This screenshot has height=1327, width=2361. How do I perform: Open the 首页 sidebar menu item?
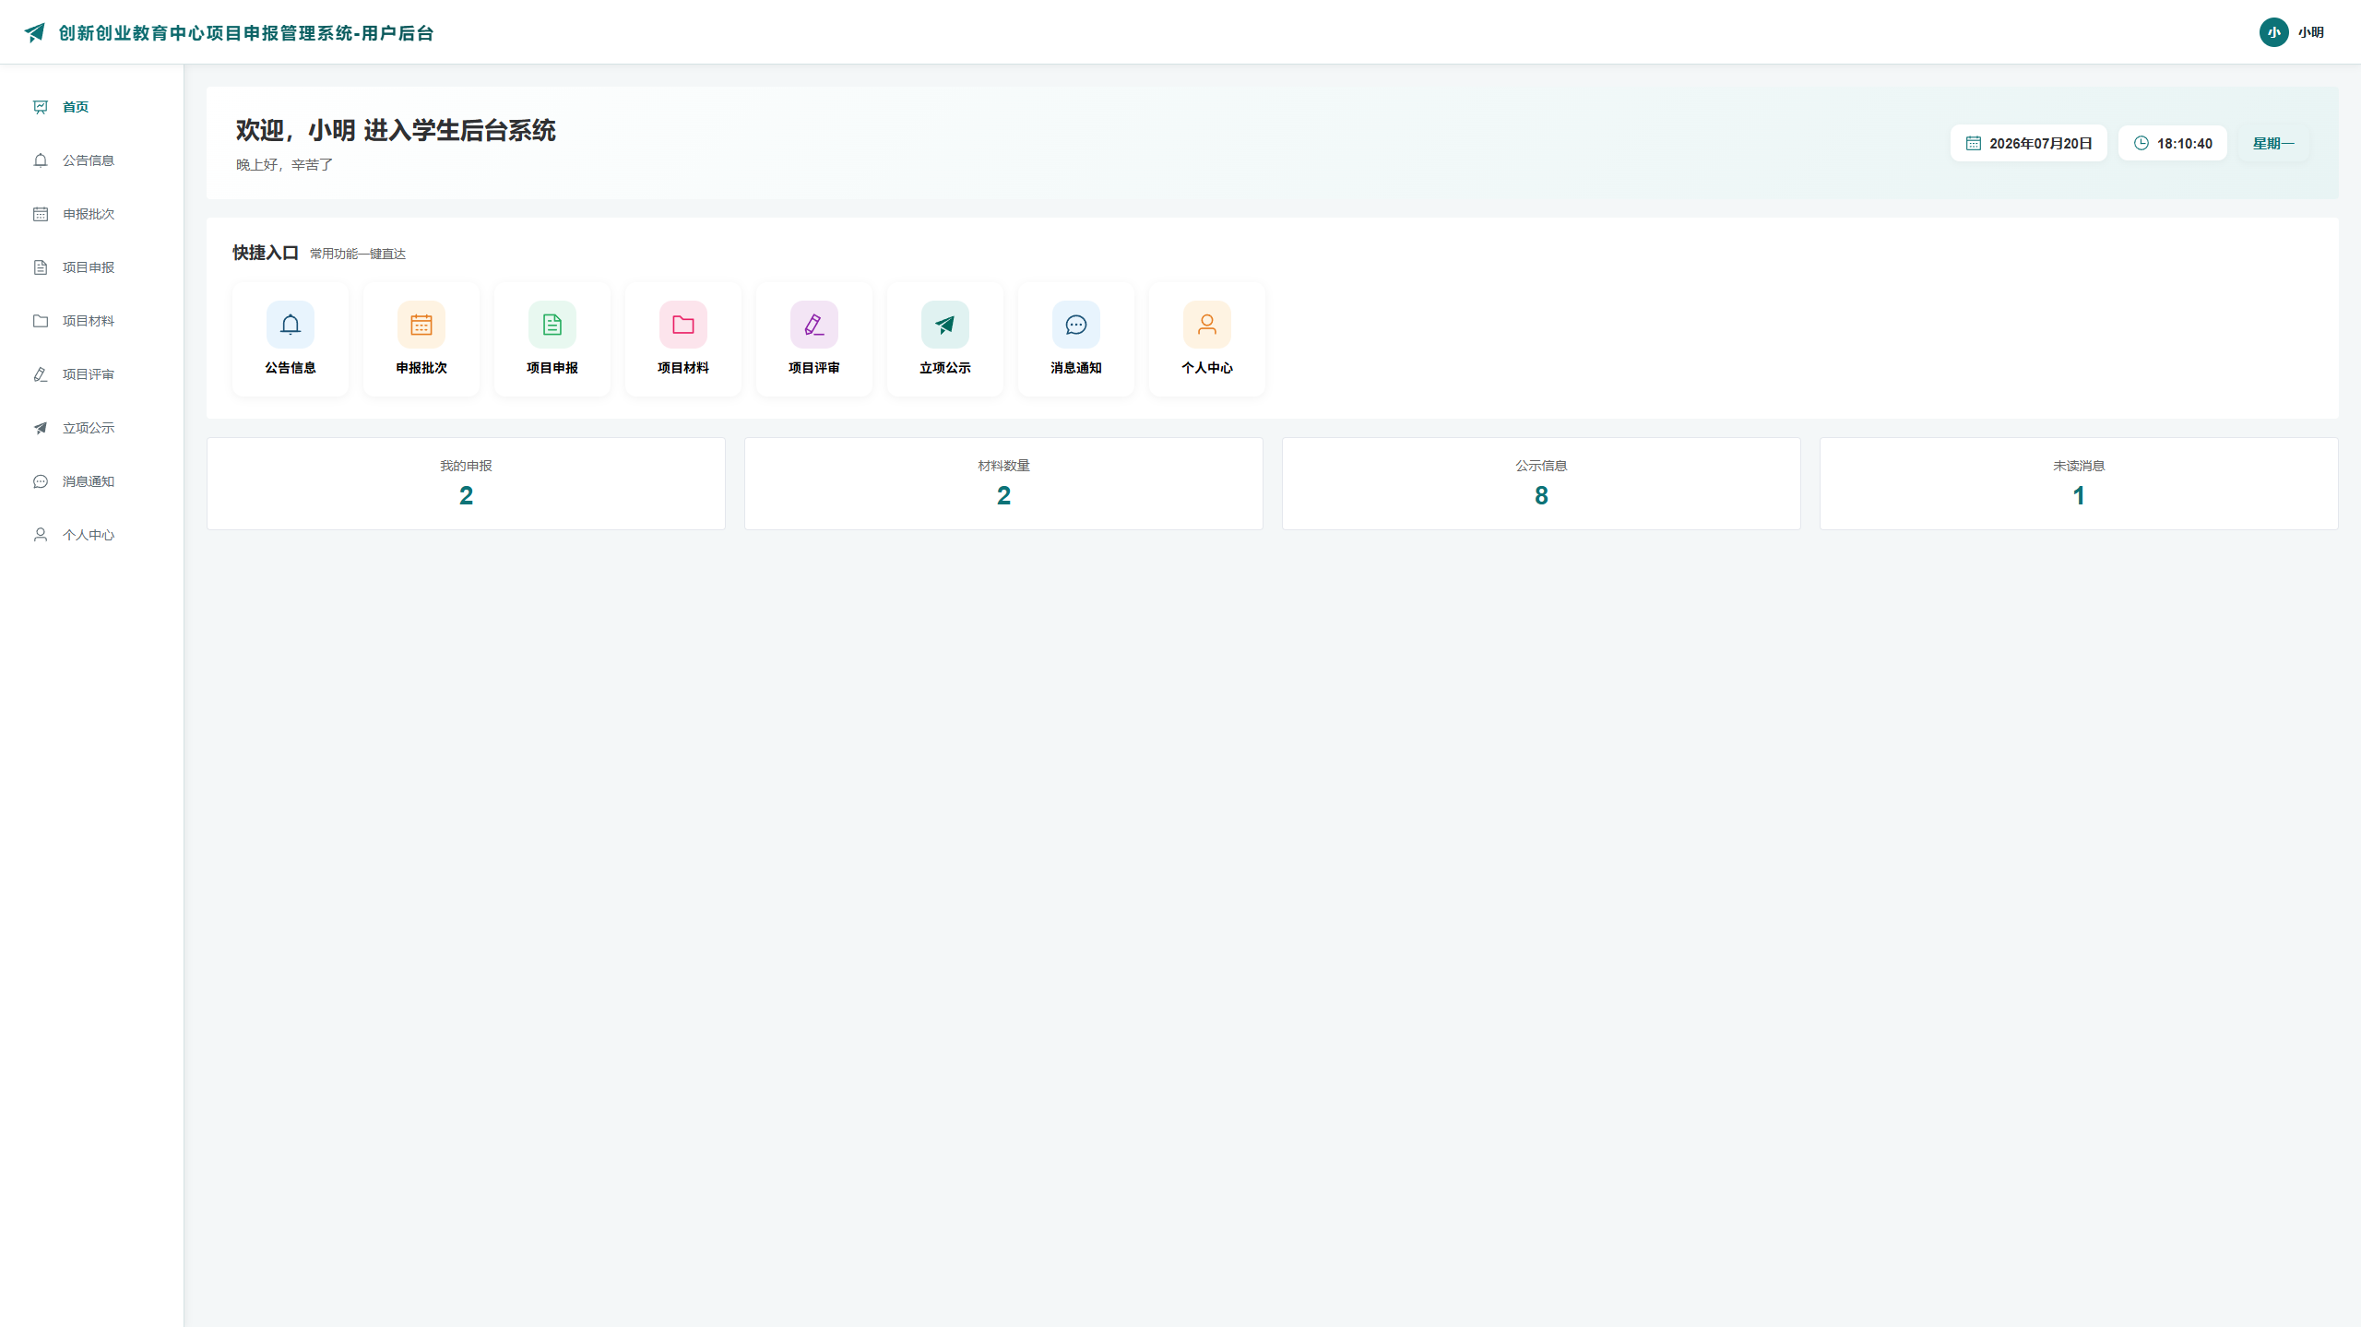tap(91, 107)
